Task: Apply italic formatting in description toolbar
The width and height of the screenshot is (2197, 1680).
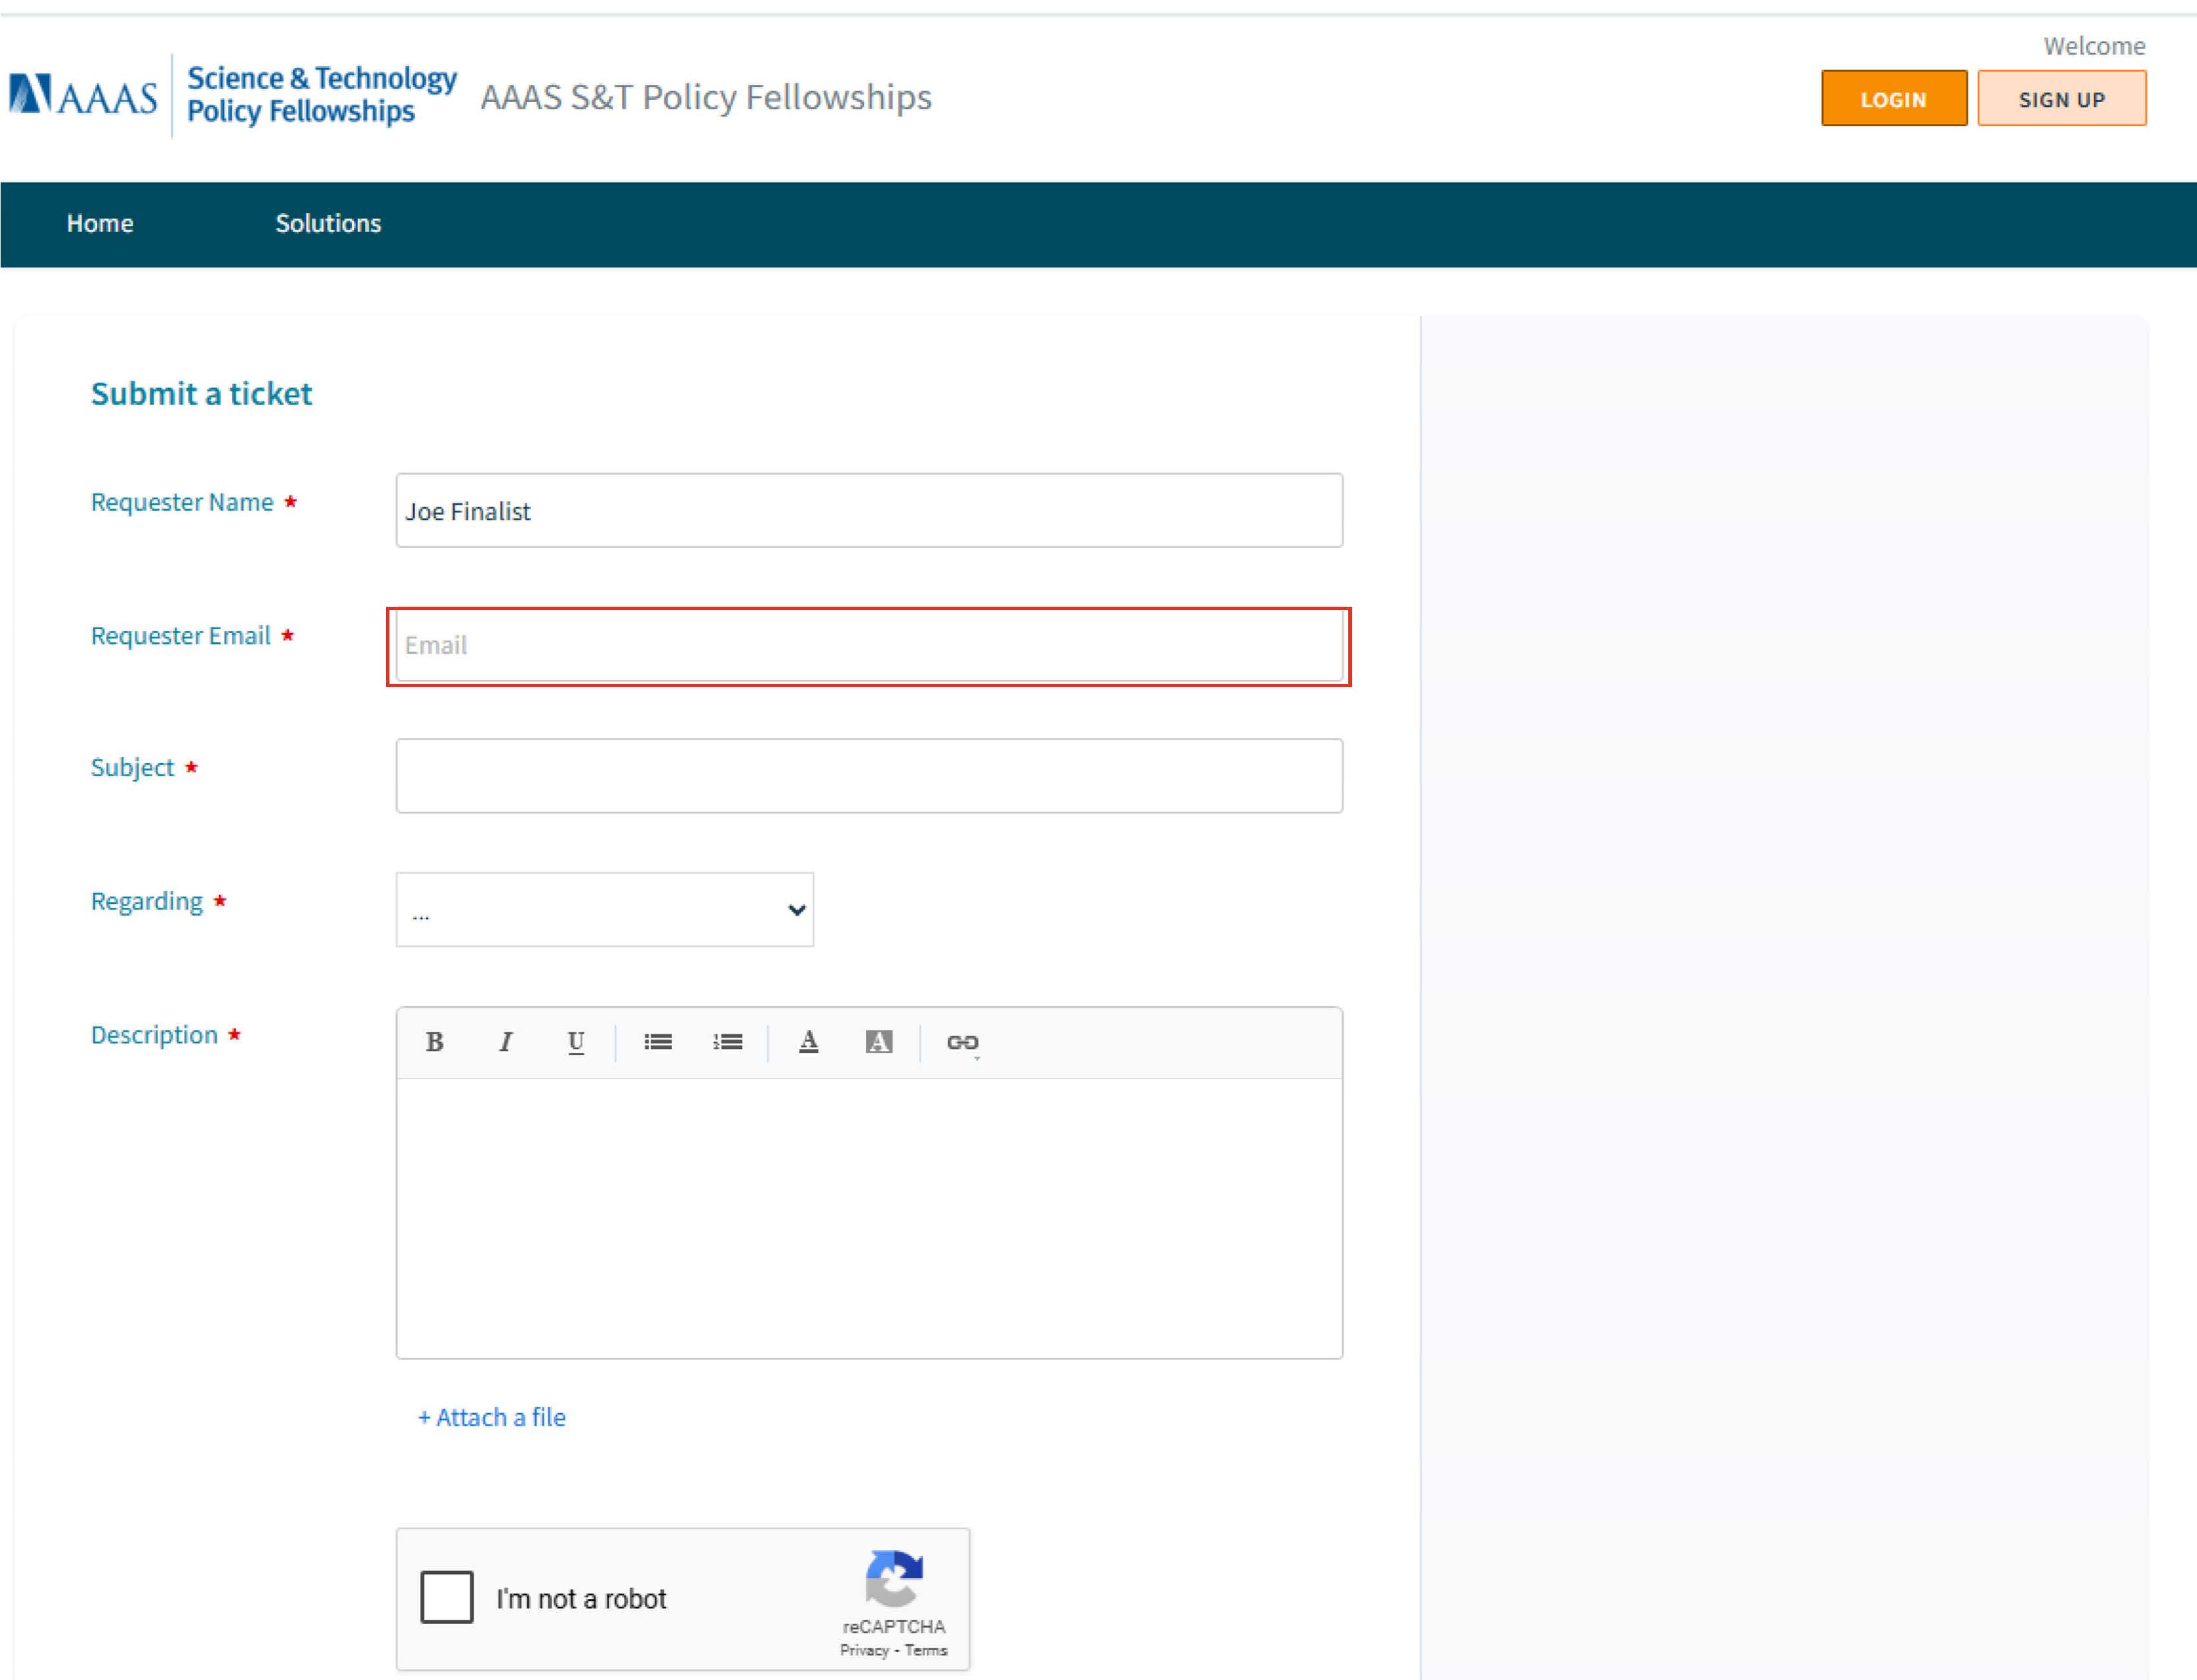Action: coord(505,1042)
